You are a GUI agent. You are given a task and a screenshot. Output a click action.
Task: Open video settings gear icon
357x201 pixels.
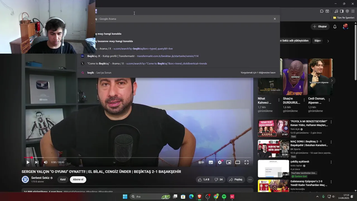pyautogui.click(x=220, y=162)
